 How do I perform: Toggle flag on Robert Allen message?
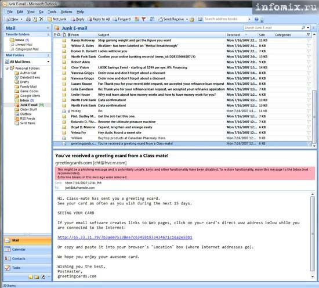coord(309,62)
